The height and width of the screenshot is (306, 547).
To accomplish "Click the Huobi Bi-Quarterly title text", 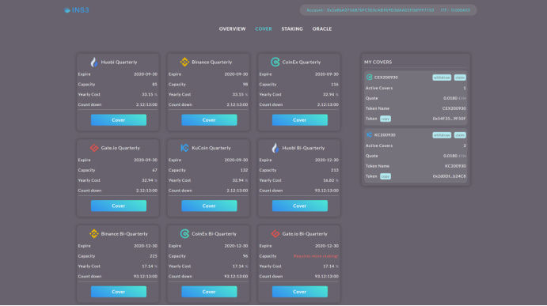I will [x=303, y=148].
